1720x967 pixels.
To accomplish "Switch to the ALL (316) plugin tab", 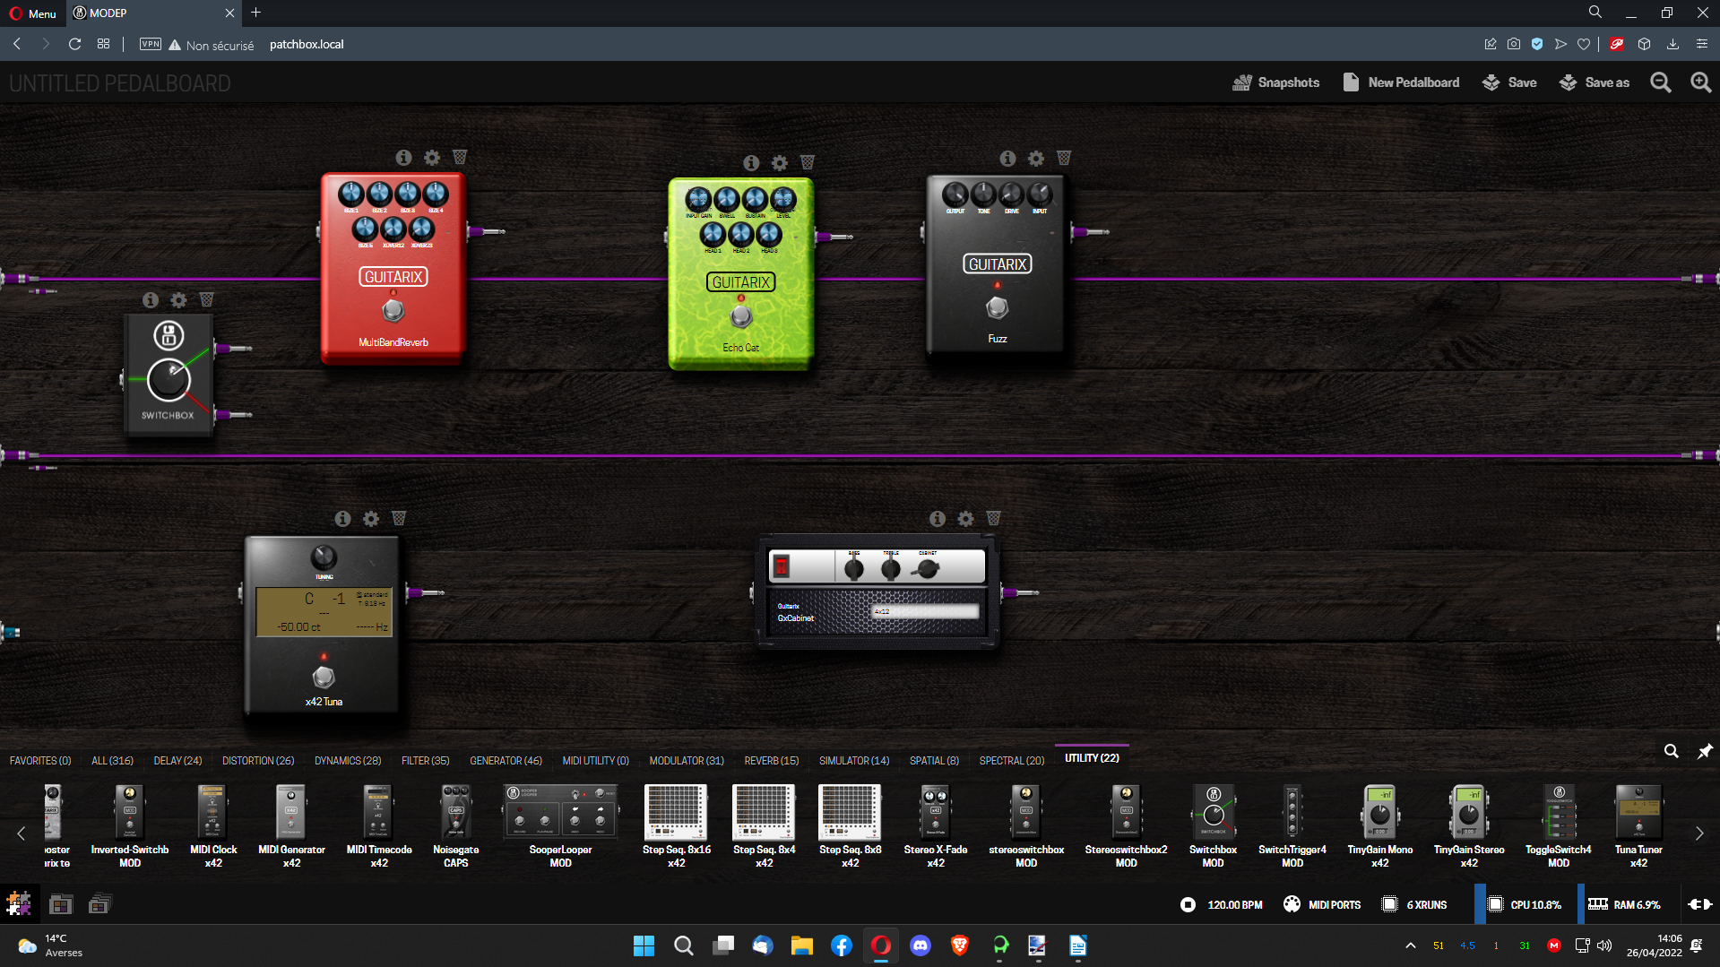I will (112, 761).
